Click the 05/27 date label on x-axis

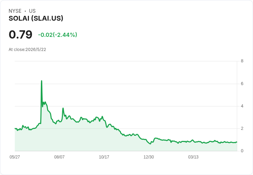click(15, 157)
